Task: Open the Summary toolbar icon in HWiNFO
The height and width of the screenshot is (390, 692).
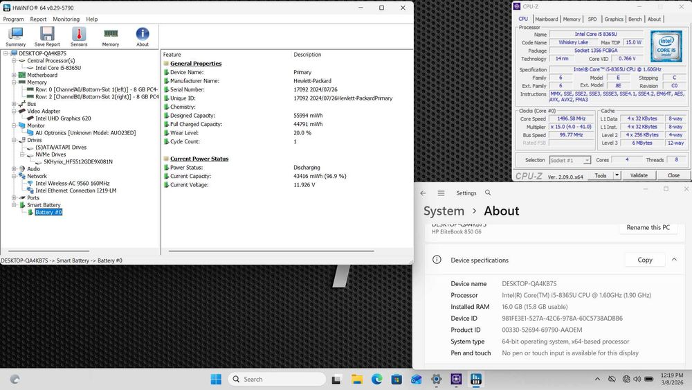Action: pos(15,37)
